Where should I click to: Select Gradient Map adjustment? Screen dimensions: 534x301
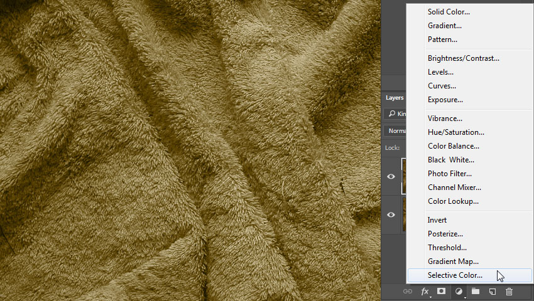[x=453, y=261]
